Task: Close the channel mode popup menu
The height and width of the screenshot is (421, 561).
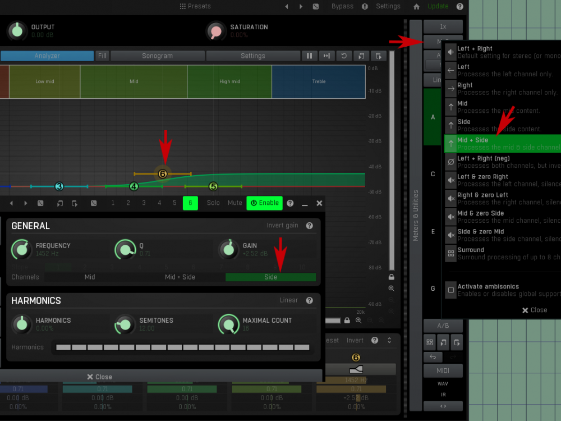Action: pos(535,310)
